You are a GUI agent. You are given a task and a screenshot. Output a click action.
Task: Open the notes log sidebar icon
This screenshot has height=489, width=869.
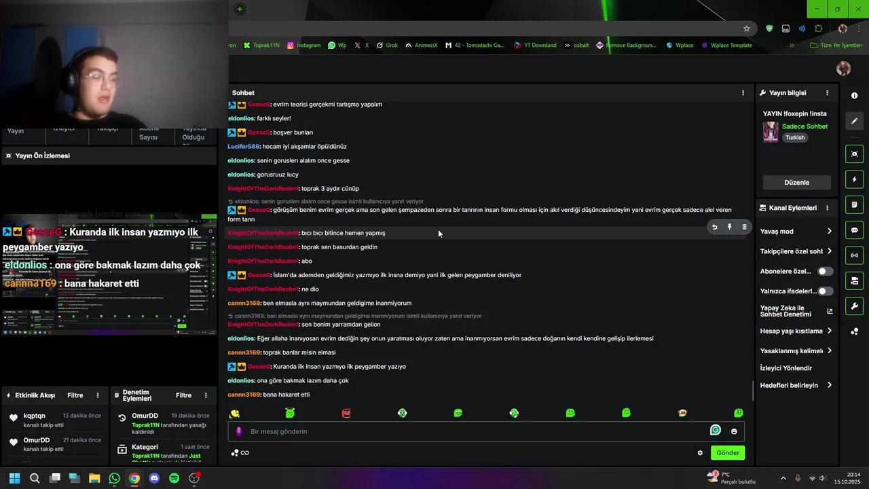[x=855, y=205]
